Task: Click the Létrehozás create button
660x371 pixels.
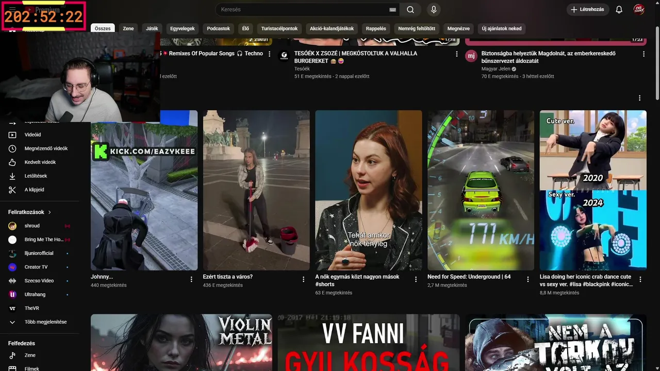Action: click(588, 9)
